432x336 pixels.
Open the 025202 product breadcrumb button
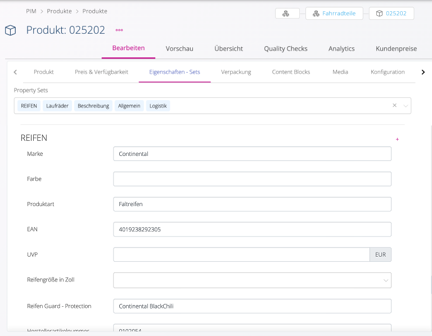(391, 14)
